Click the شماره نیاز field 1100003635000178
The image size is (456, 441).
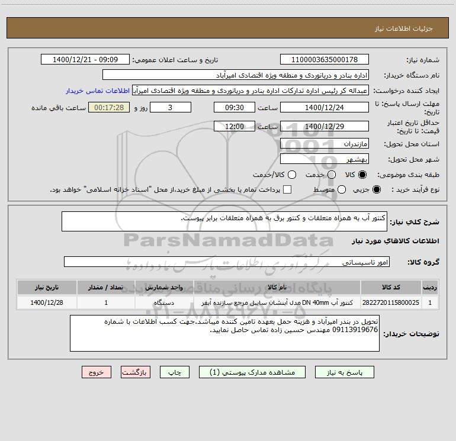click(325, 60)
